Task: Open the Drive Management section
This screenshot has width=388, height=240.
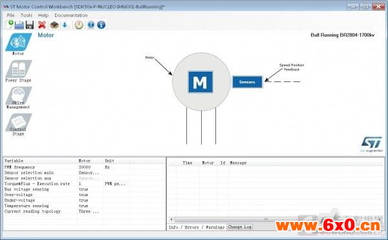Action: 18,98
